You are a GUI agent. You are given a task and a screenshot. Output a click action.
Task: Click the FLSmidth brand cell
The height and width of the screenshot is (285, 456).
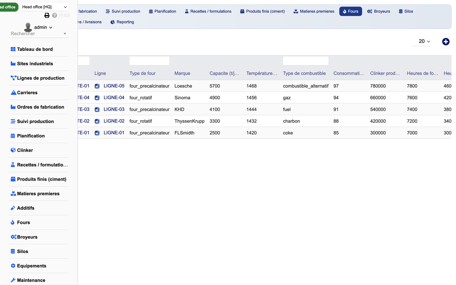click(184, 133)
